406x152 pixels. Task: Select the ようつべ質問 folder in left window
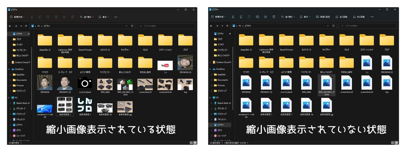(x=85, y=65)
